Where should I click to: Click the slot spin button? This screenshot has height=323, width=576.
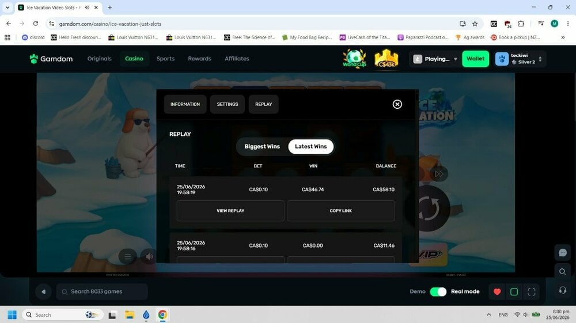click(x=428, y=208)
